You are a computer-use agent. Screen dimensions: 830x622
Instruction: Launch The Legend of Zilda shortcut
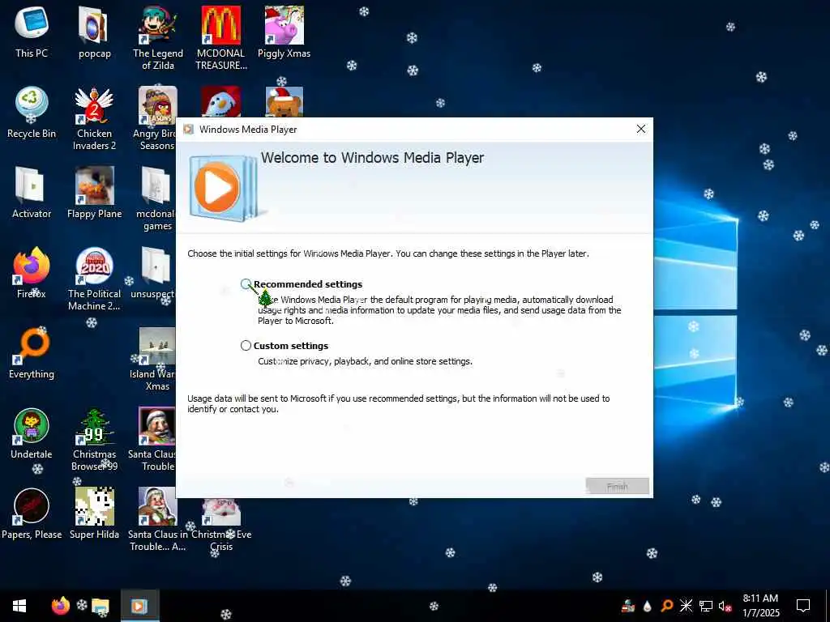coord(158,38)
